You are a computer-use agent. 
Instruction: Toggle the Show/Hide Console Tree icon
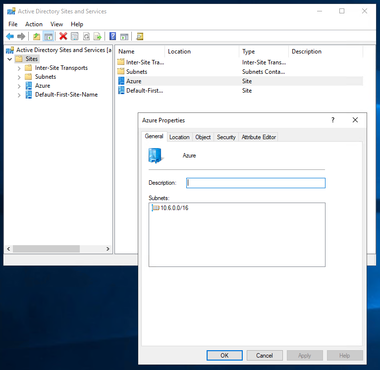pos(48,37)
